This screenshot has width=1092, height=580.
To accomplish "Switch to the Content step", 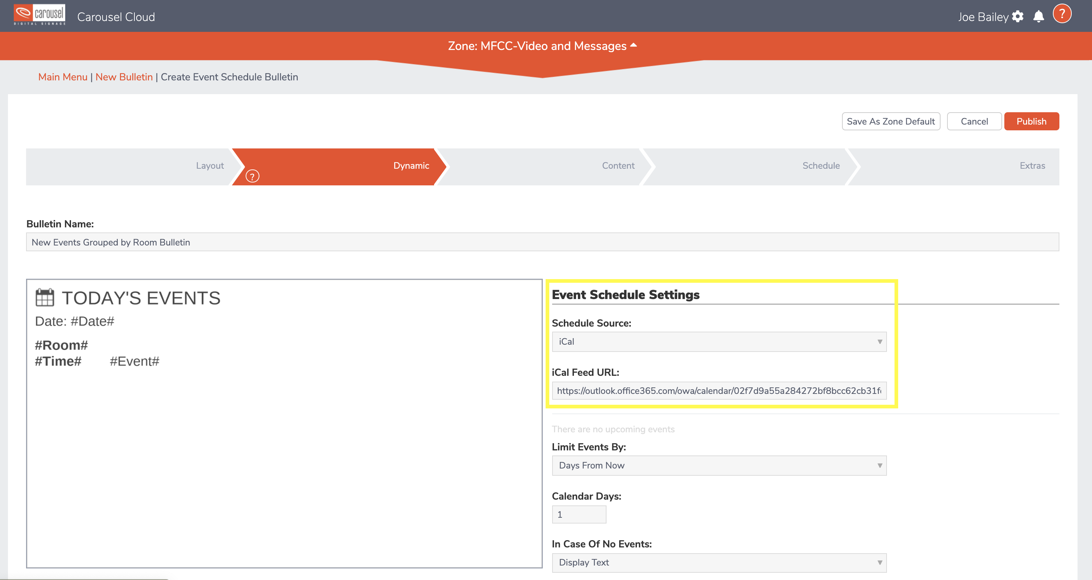I will pyautogui.click(x=618, y=166).
